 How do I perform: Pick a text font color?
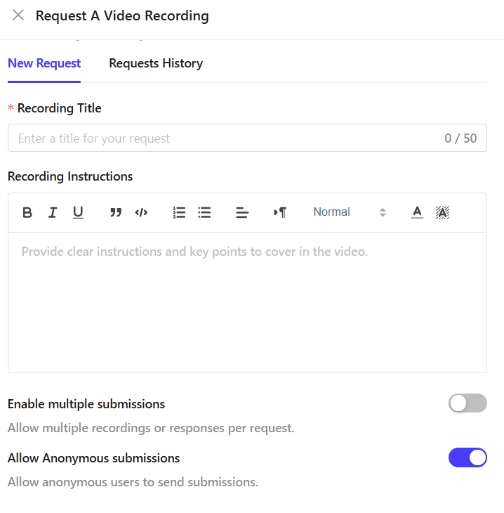click(417, 213)
